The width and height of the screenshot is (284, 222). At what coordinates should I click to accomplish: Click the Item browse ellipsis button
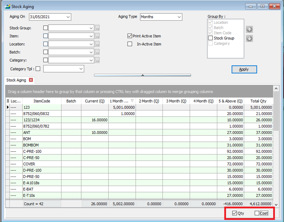point(98,36)
